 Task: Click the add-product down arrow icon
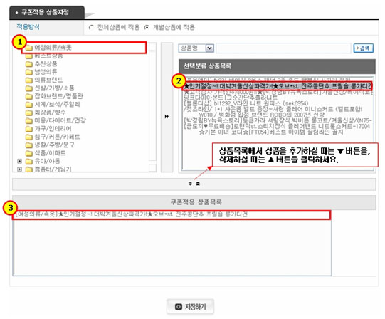pyautogui.click(x=190, y=184)
